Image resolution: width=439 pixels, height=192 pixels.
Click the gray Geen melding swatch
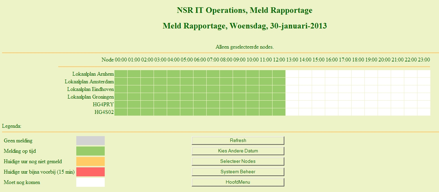coord(91,141)
